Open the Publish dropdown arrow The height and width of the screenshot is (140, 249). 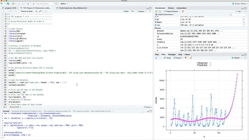click(242, 58)
